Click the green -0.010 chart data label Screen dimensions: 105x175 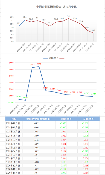pyautogui.click(x=86, y=93)
